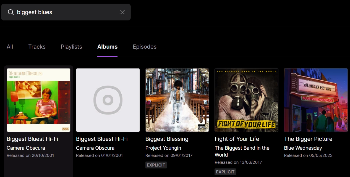Click the 'Released on 05/05/2023' text
Viewport: 350px width, 177px height.
[x=308, y=155]
